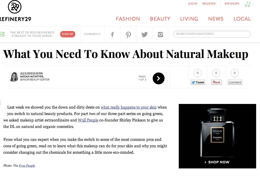Click the 'PAGE 1 OF 2' label
Image resolution: width=260 pixels, height=179 pixels.
point(142,78)
